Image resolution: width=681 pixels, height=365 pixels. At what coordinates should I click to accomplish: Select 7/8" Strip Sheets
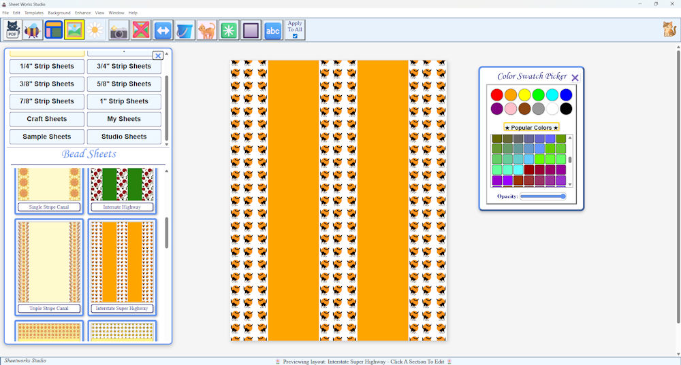click(47, 101)
